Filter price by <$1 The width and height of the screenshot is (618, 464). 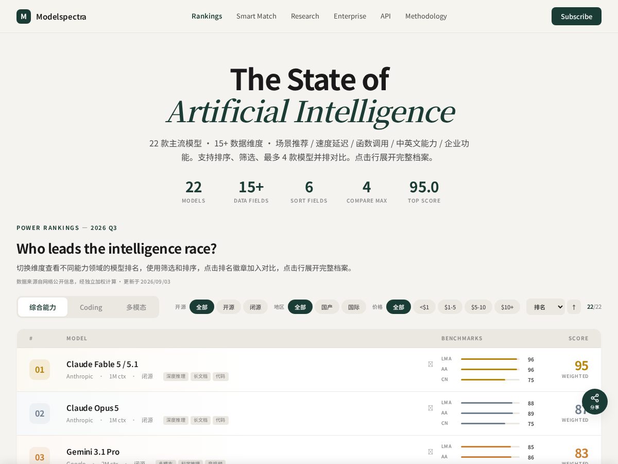[x=424, y=307]
